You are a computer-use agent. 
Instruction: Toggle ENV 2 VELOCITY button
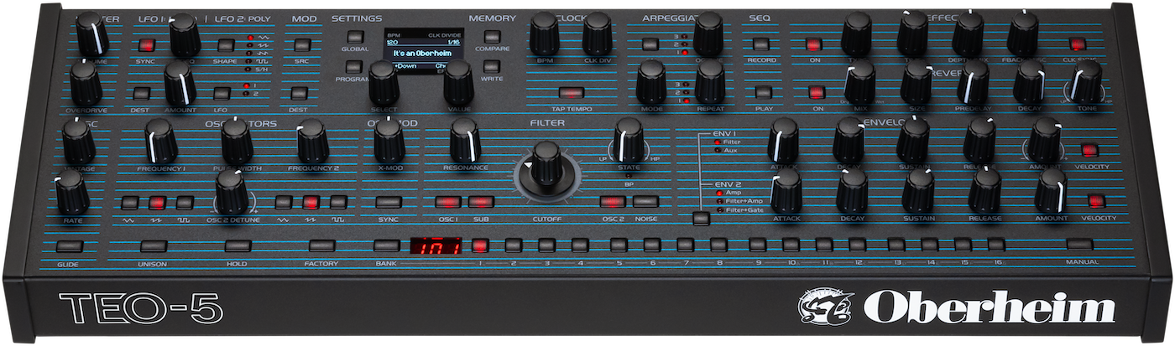(1095, 201)
